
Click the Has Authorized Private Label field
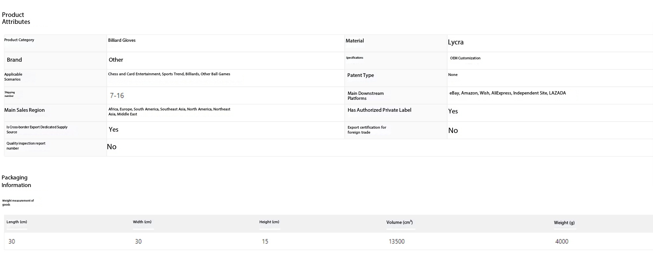click(x=379, y=110)
